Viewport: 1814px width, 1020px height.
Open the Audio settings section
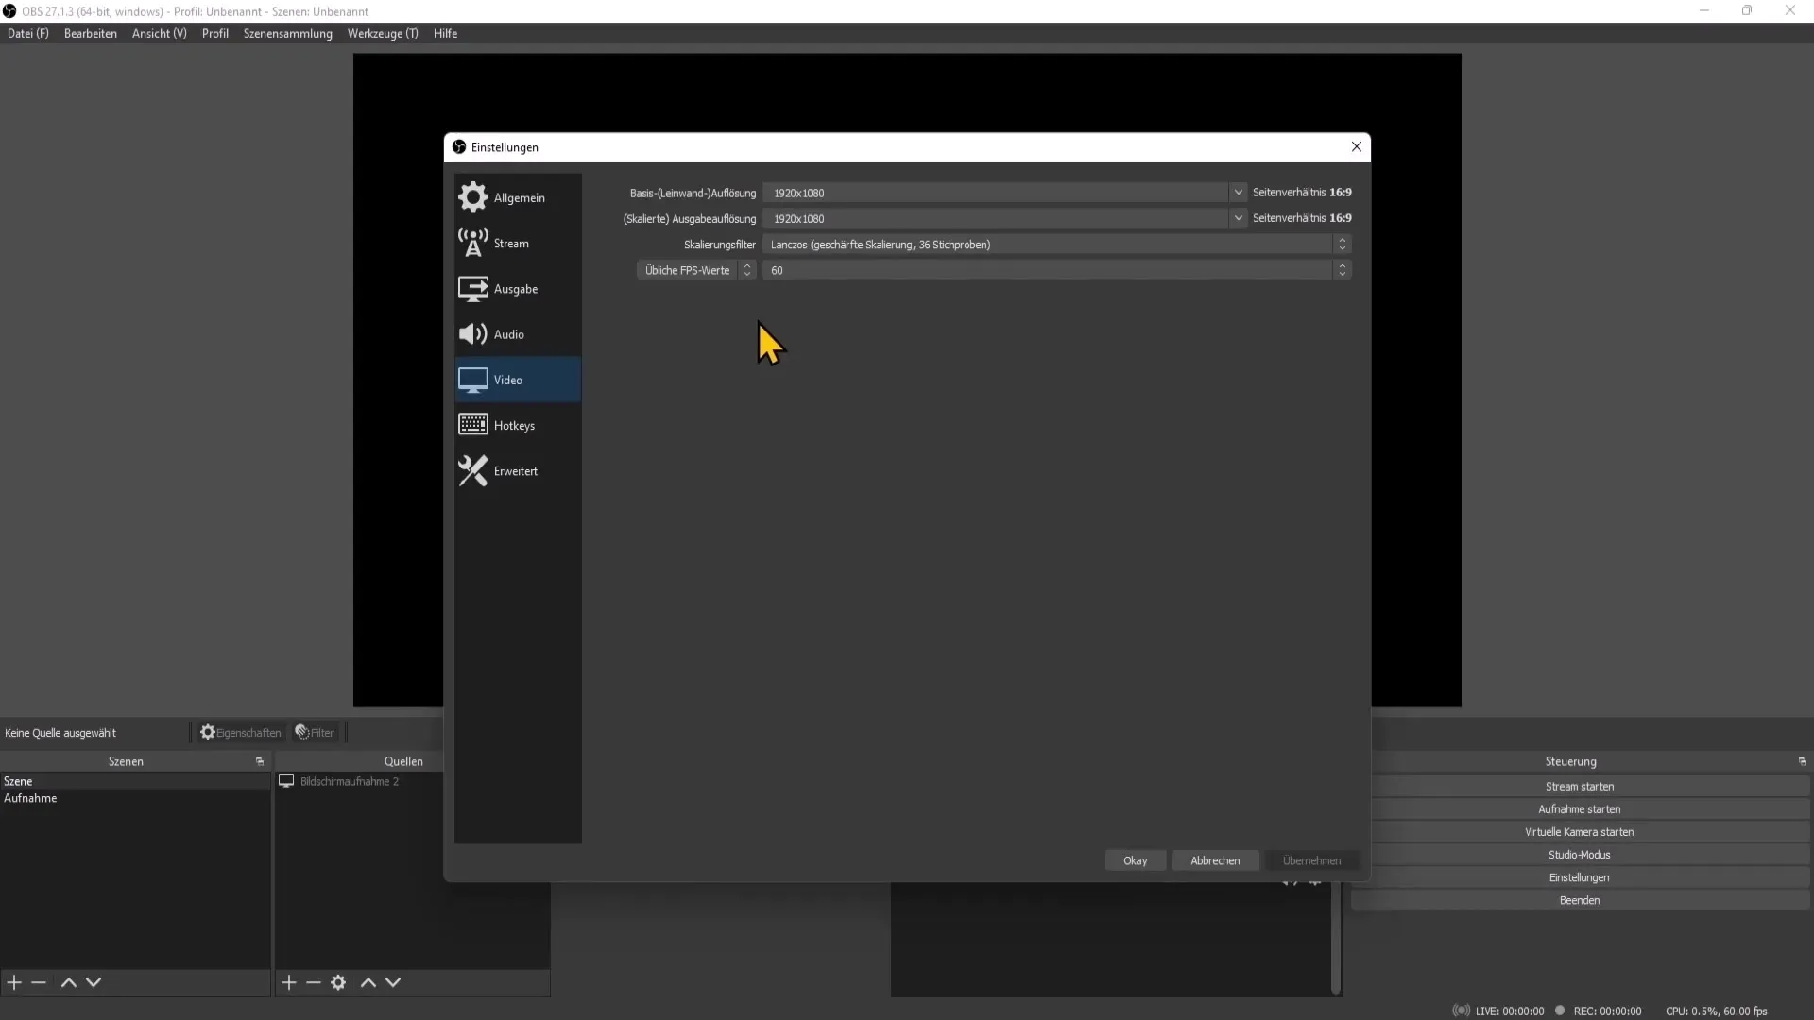508,333
